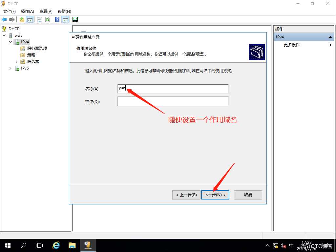The height and width of the screenshot is (252, 336).
Task: Select 策略 in the tree
Action: (31, 55)
